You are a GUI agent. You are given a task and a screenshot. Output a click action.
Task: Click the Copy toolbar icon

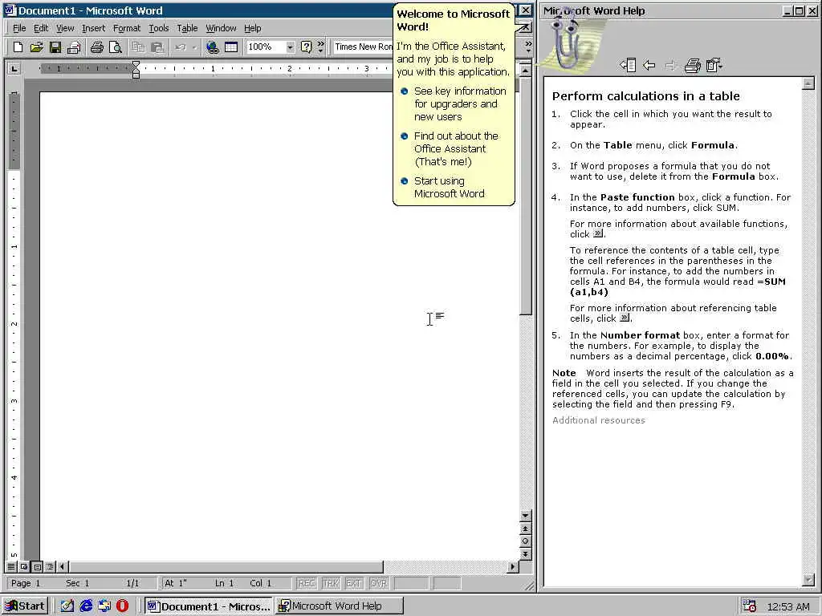tap(138, 47)
